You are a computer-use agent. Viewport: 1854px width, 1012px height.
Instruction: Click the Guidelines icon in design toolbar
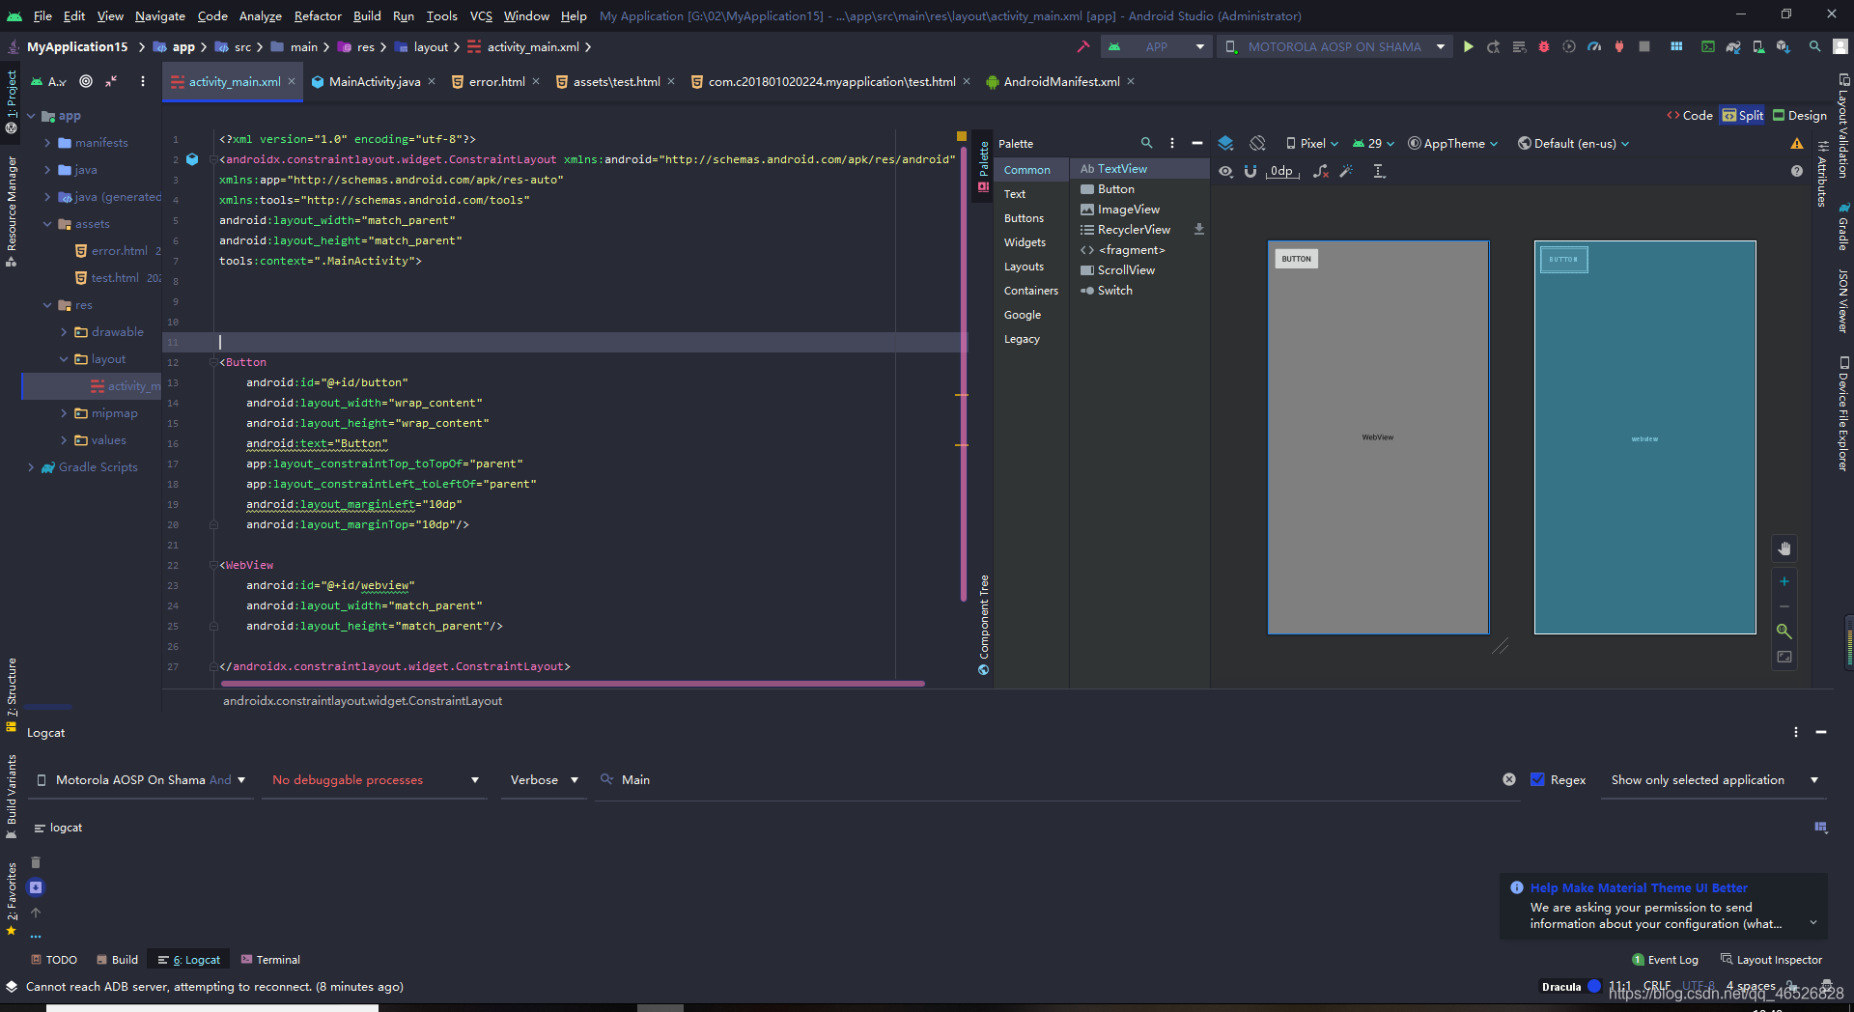(x=1379, y=171)
